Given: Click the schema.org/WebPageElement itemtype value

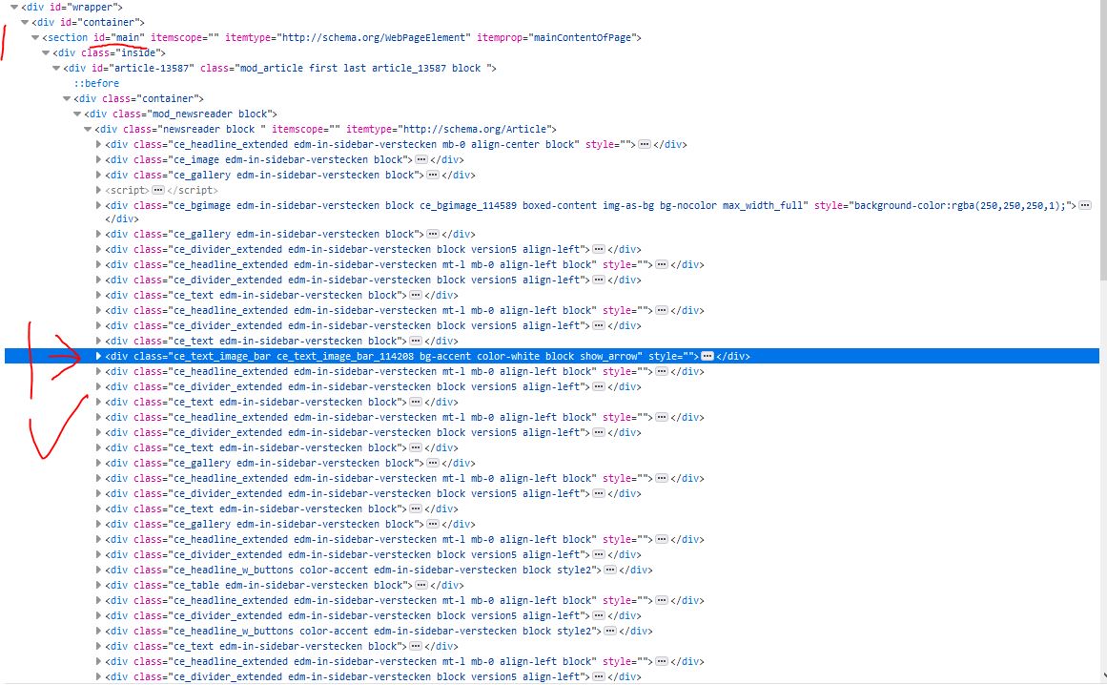Looking at the screenshot, I should (x=375, y=37).
